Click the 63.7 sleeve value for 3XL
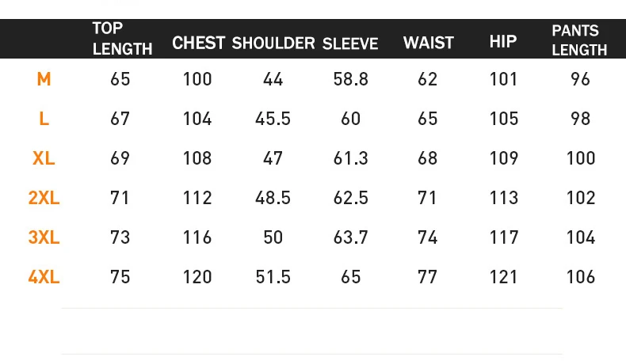626x364 pixels. pyautogui.click(x=350, y=237)
